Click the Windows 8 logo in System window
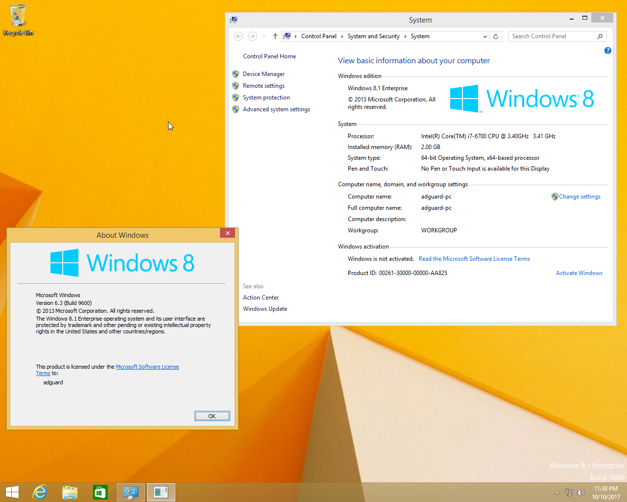 point(522,99)
